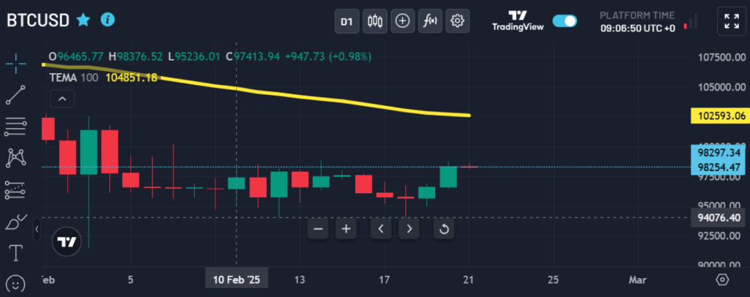
Task: Open the candlestick chart type selector
Action: coord(375,21)
